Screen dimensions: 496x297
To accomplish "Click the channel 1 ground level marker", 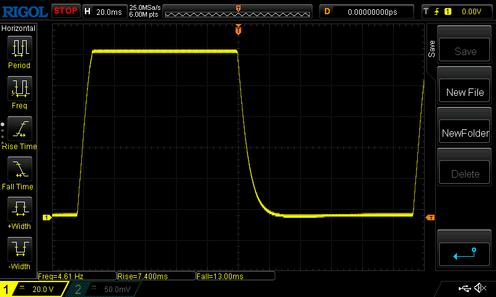I will [47, 217].
